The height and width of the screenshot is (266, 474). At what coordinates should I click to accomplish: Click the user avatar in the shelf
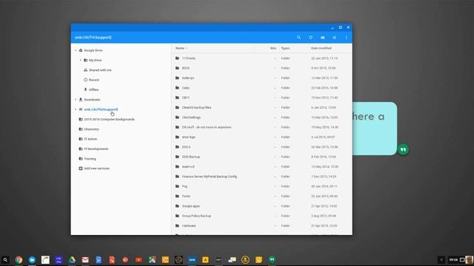[x=469, y=259]
